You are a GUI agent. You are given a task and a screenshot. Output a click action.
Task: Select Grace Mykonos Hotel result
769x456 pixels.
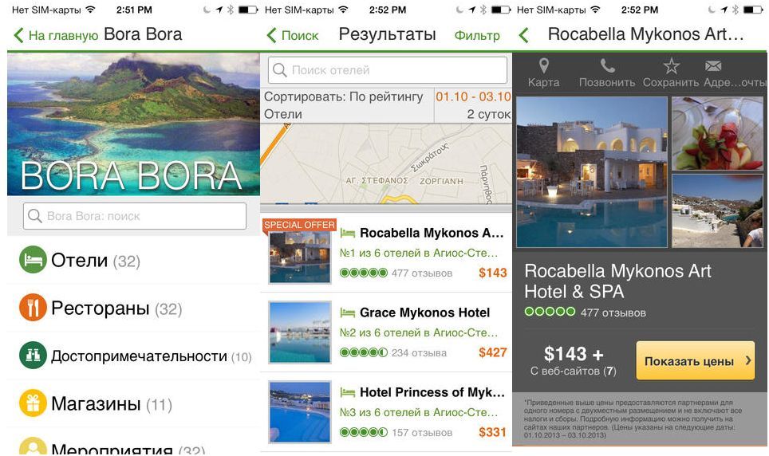(386, 332)
